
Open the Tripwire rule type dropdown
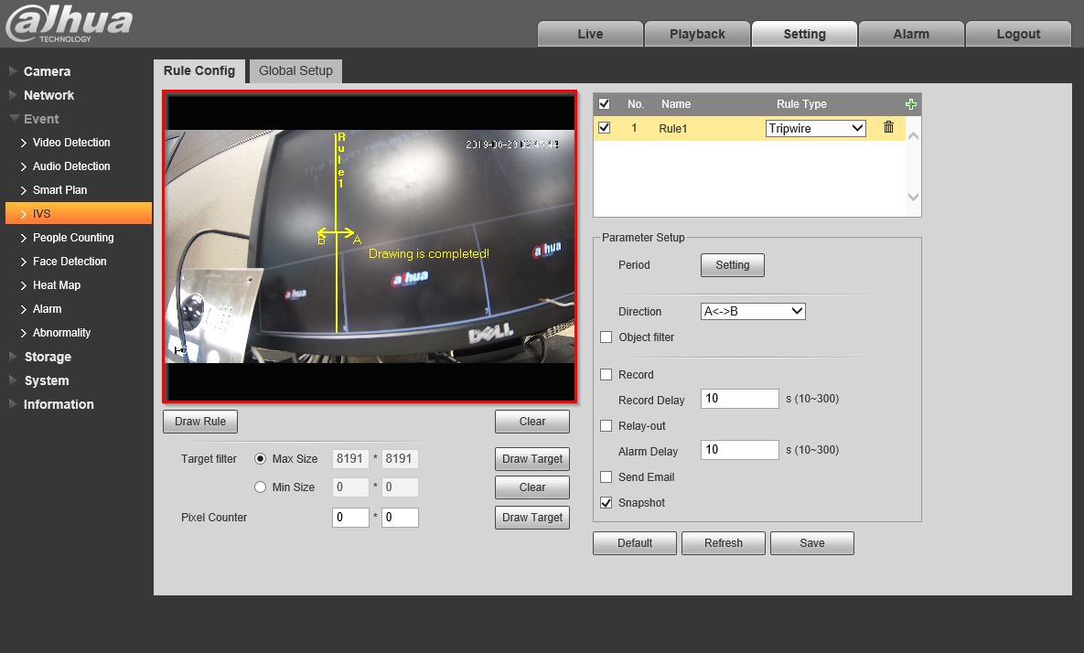815,129
